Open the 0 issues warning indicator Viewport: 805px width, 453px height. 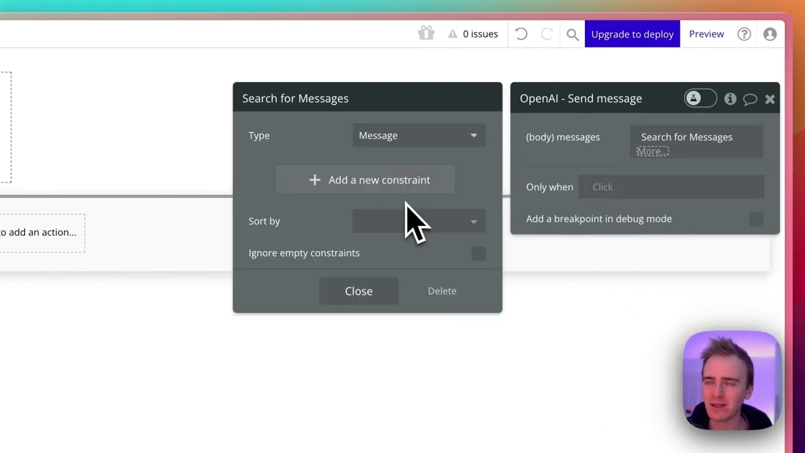(x=473, y=34)
